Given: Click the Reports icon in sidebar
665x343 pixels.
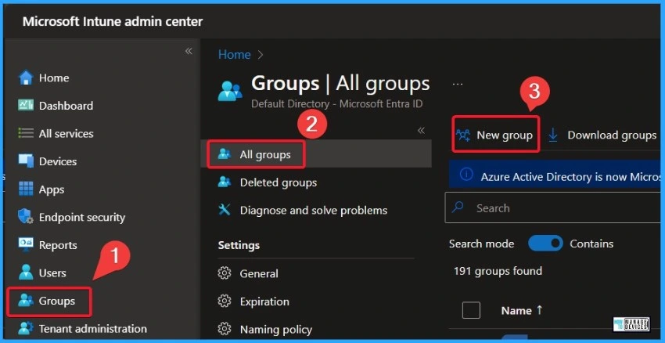Looking at the screenshot, I should [26, 244].
